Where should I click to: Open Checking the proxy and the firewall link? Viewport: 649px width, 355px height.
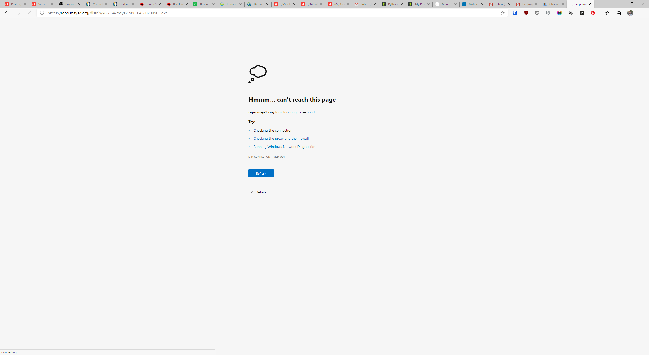[x=281, y=138]
